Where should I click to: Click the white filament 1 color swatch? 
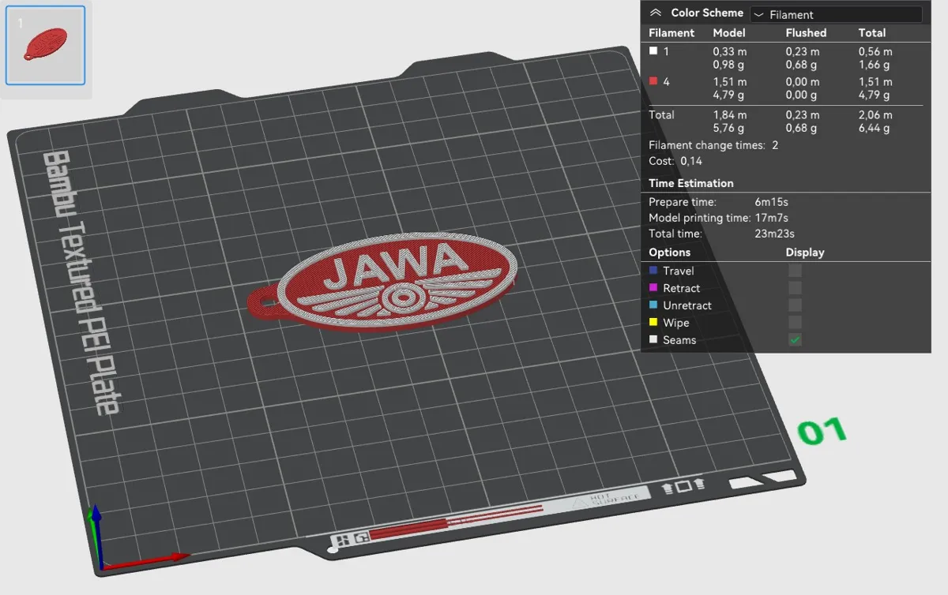[x=653, y=51]
